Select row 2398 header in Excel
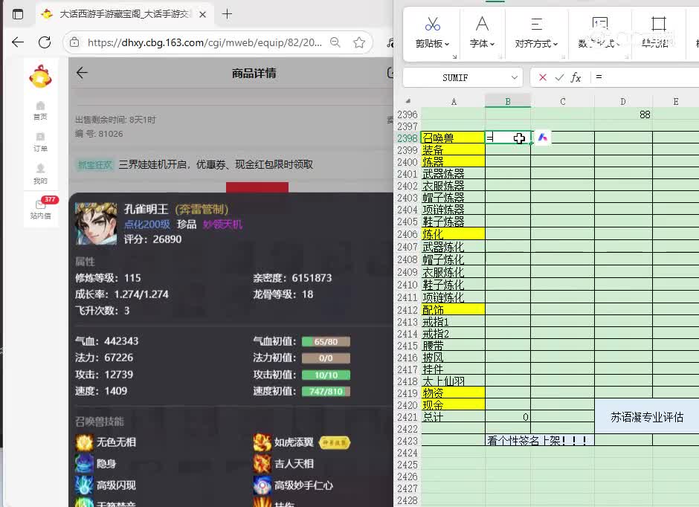Viewport: 699px width, 507px height. coord(408,138)
